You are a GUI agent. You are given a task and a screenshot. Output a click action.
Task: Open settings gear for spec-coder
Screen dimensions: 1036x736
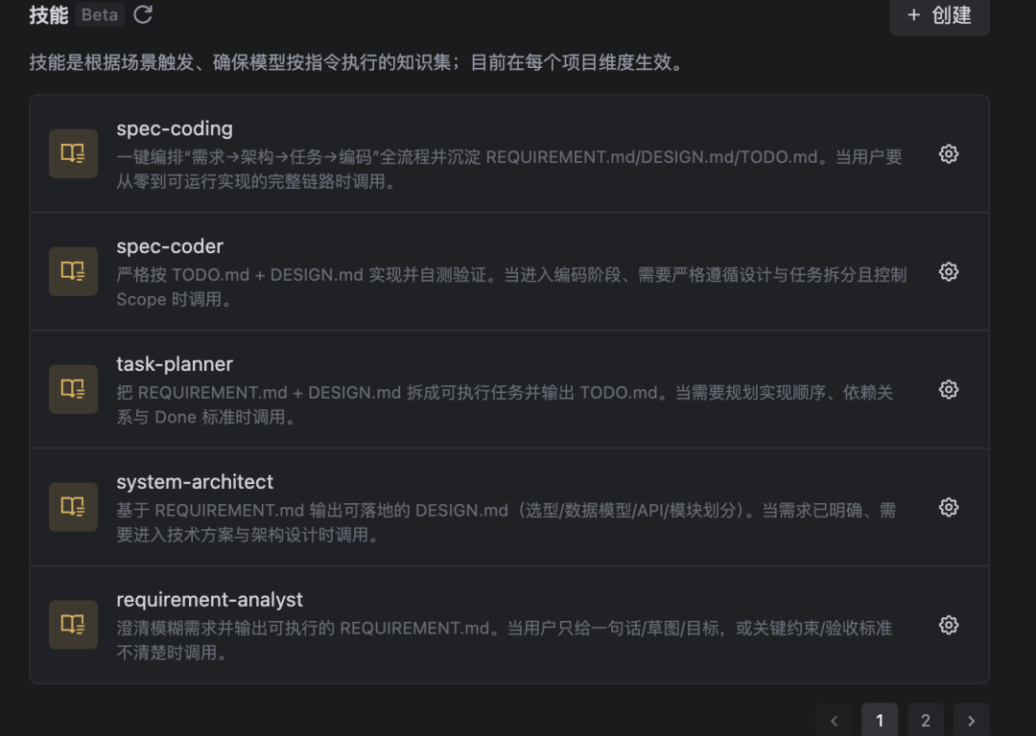coord(948,271)
